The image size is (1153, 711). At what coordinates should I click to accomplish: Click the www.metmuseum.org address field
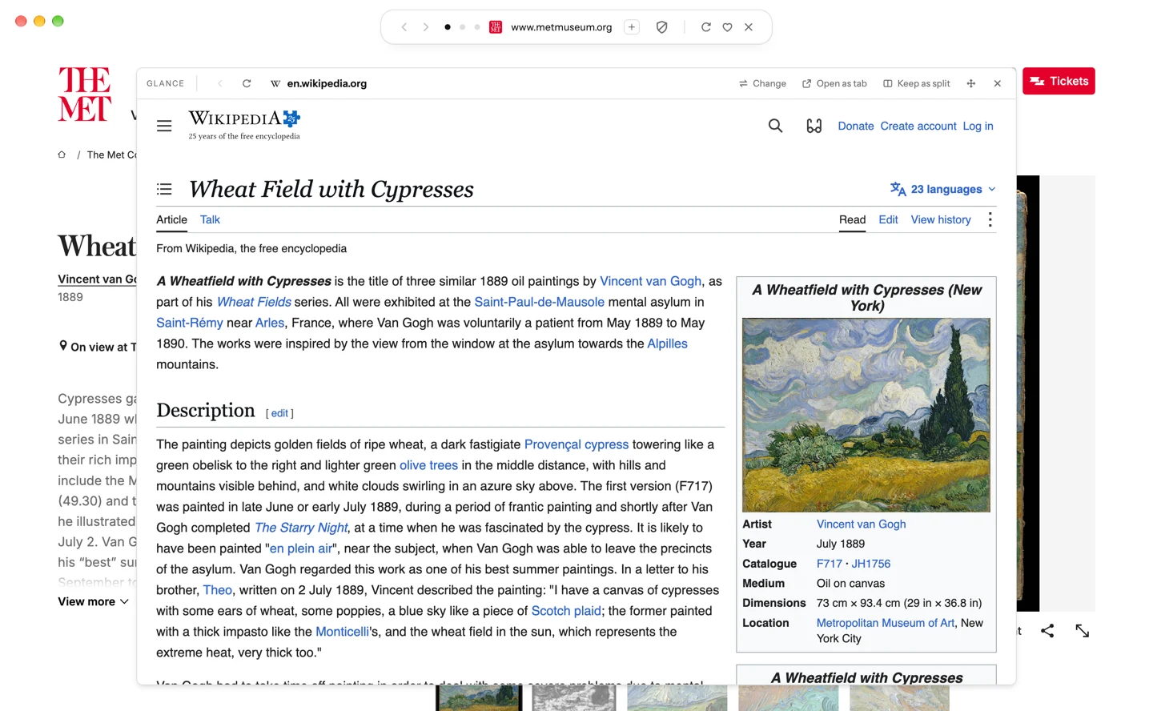[x=561, y=27]
